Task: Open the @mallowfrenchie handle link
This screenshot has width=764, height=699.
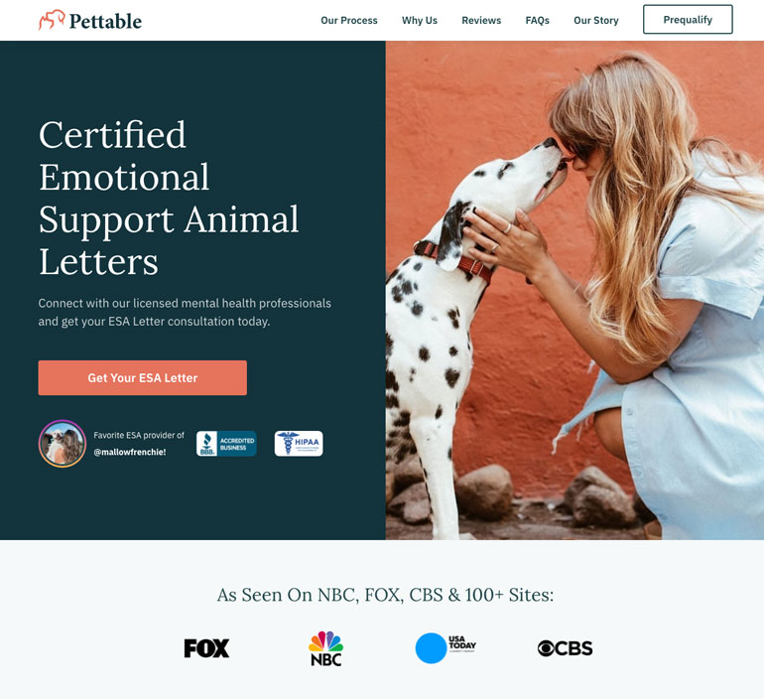Action: tap(130, 452)
